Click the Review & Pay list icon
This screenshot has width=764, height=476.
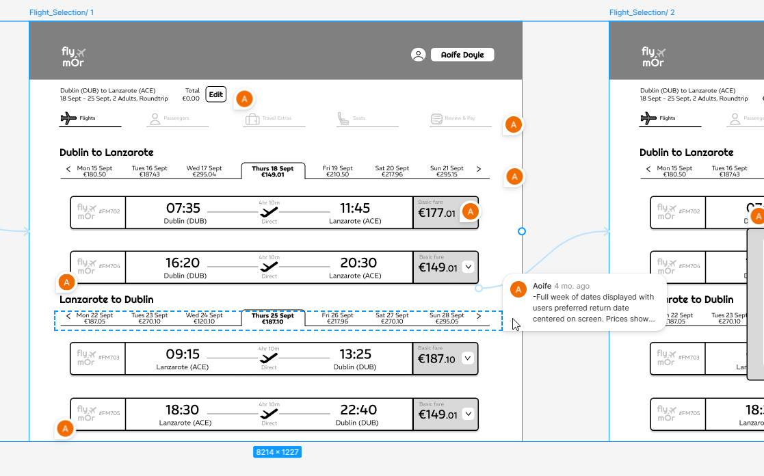tap(436, 118)
